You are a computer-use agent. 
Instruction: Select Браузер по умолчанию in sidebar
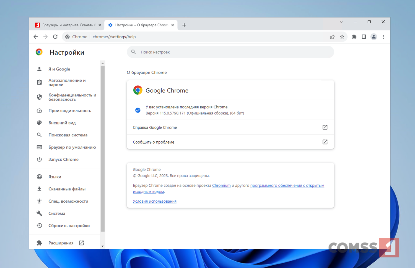65,147
